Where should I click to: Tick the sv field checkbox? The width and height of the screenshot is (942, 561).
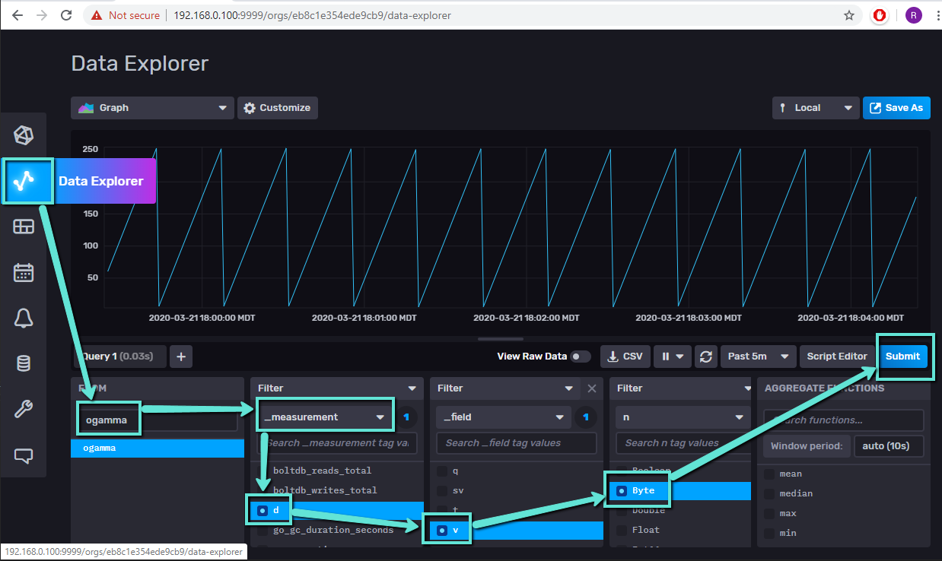point(443,491)
